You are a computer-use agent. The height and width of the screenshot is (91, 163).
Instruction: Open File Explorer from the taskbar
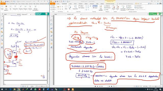coord(15,89)
